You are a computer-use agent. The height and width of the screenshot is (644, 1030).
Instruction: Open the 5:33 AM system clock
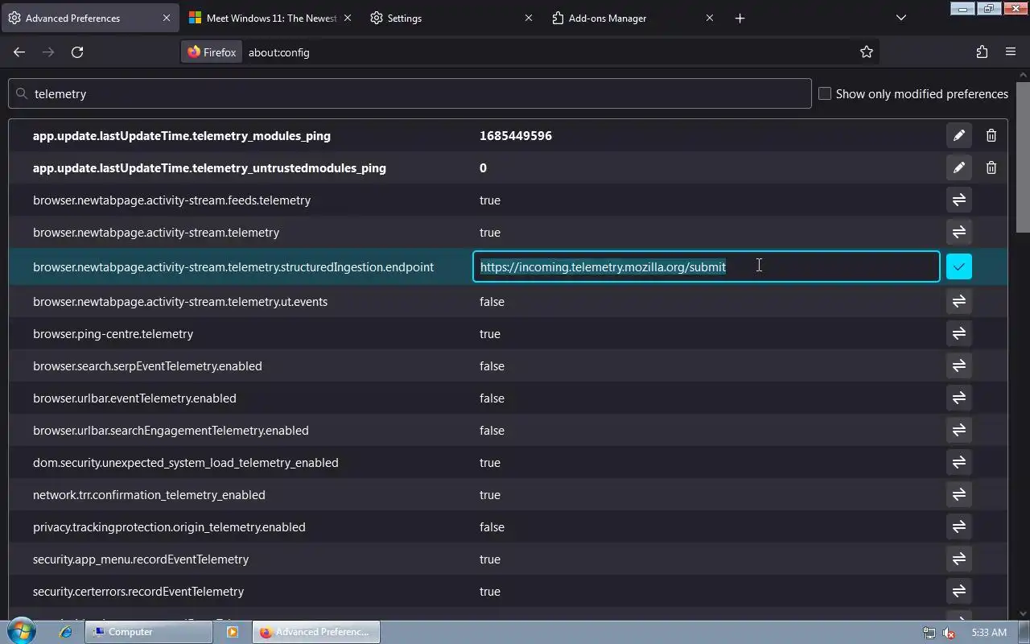click(989, 633)
